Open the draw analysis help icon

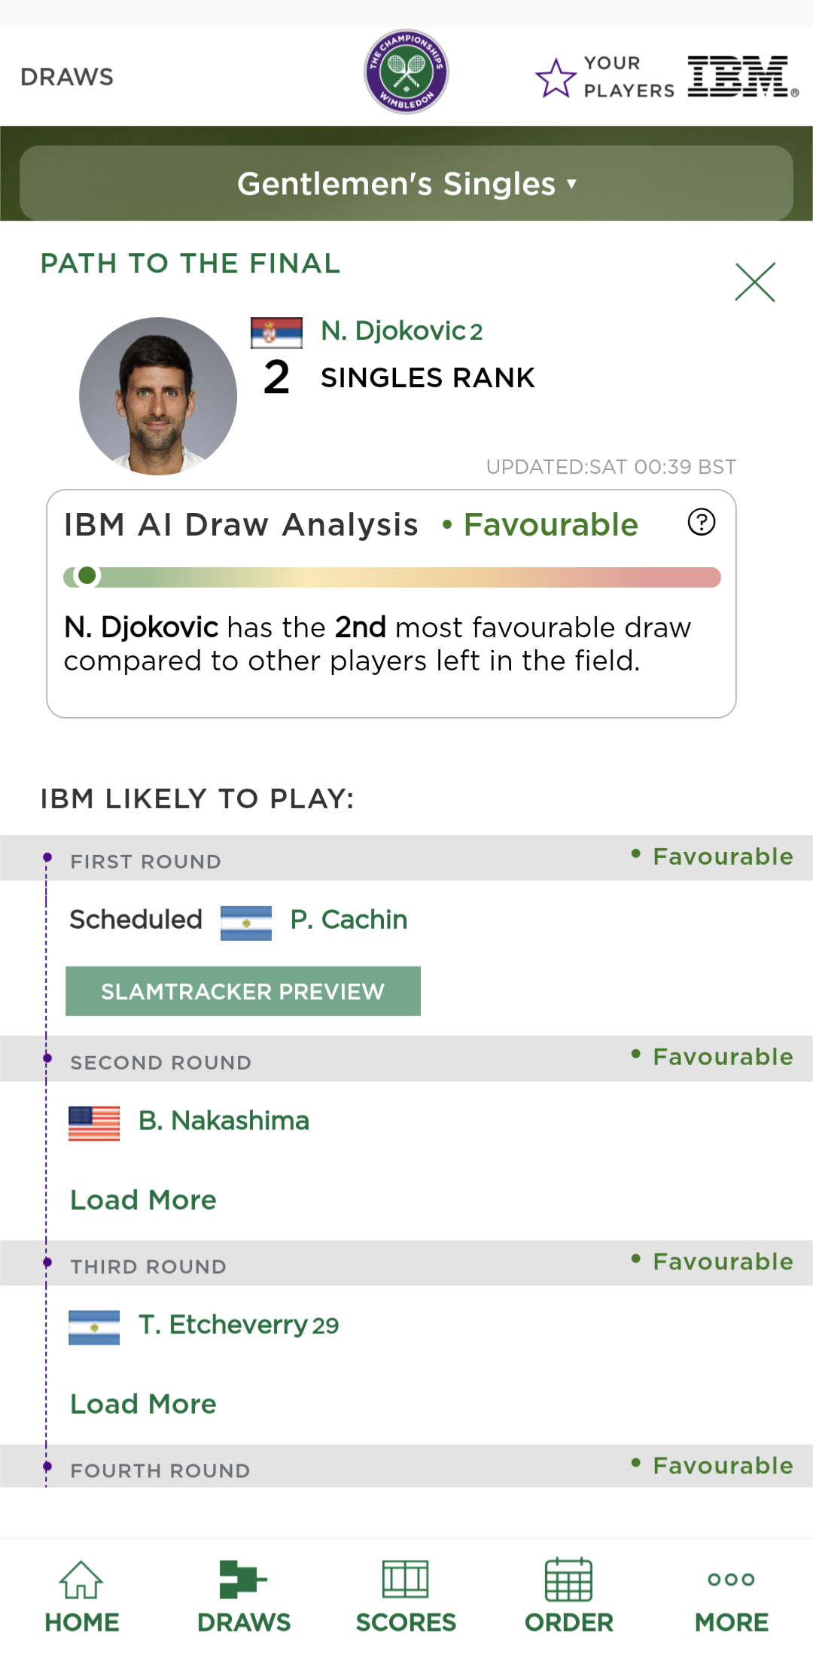(702, 522)
